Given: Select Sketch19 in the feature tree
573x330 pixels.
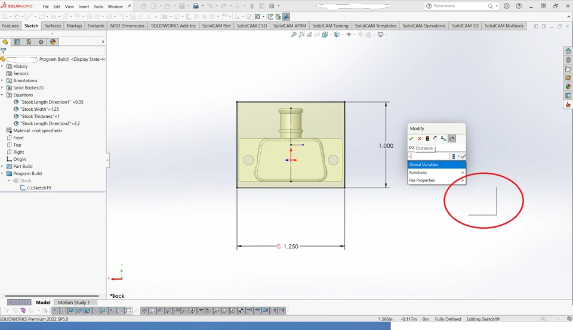Looking at the screenshot, I should tap(41, 188).
